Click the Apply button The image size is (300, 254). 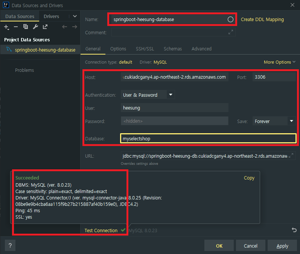(282, 246)
